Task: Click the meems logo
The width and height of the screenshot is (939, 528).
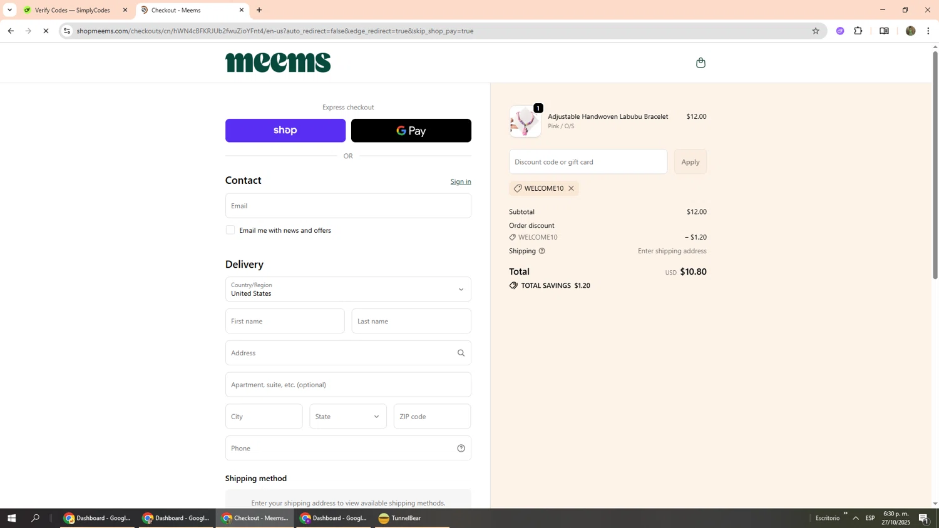Action: (x=278, y=63)
